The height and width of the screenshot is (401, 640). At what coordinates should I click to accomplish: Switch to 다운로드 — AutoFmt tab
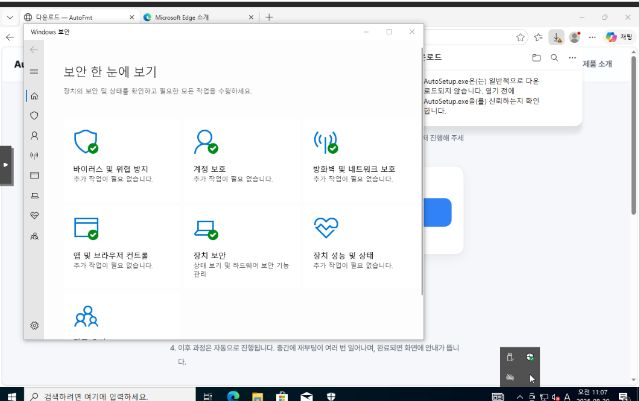pos(80,17)
